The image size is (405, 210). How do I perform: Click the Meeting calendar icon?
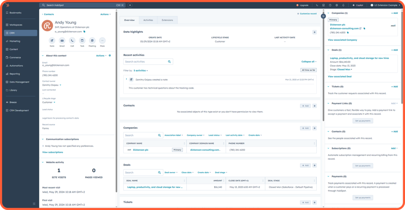click(92, 41)
